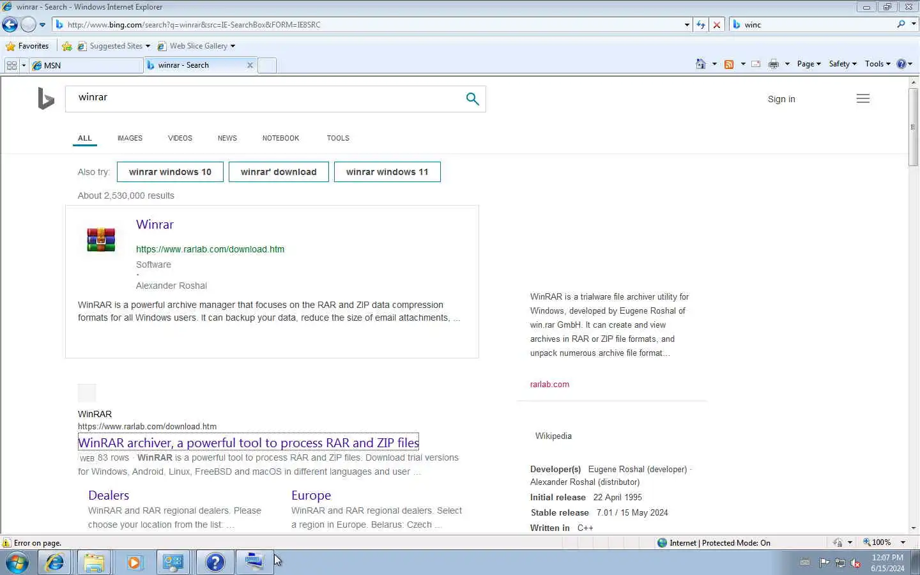Open the Web Slice Gallery dropdown
The height and width of the screenshot is (575, 920).
[x=196, y=46]
